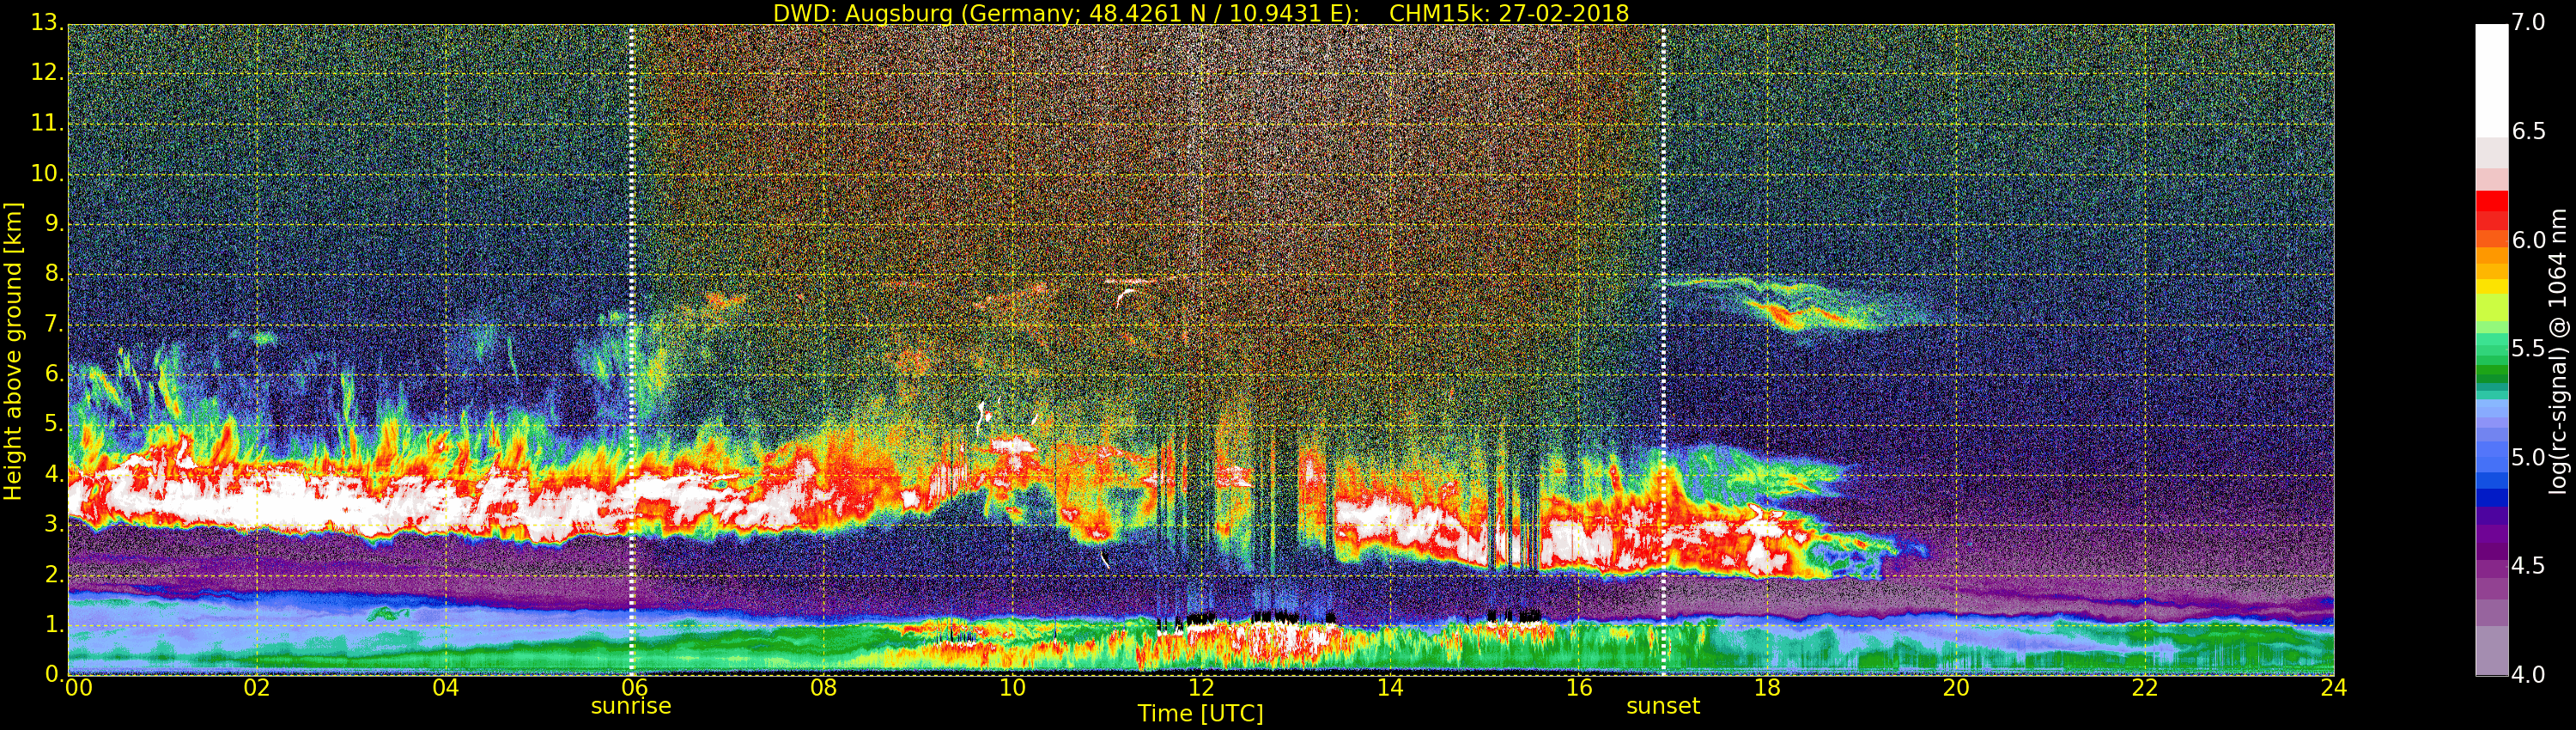Click the 'sunset' label below the axis

[x=1663, y=706]
